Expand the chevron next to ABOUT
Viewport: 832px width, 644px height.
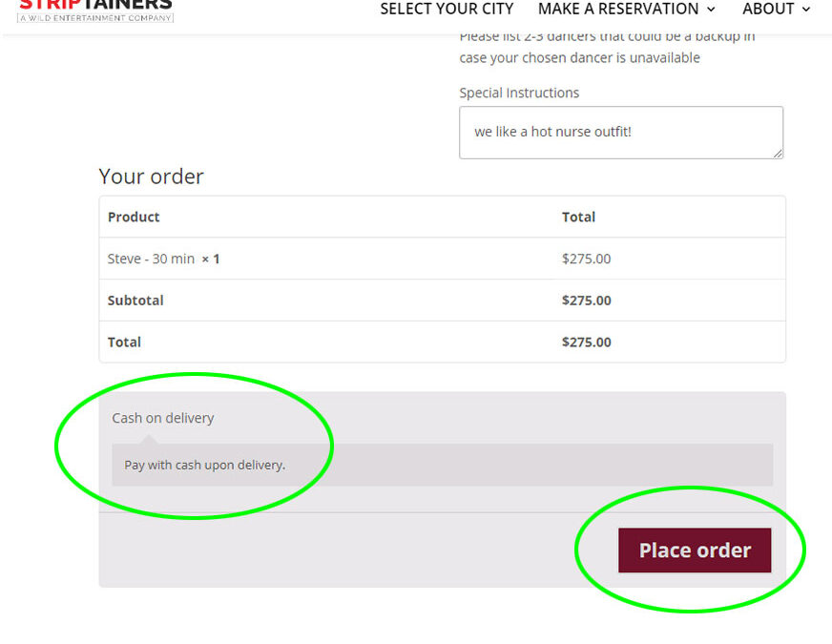[806, 10]
